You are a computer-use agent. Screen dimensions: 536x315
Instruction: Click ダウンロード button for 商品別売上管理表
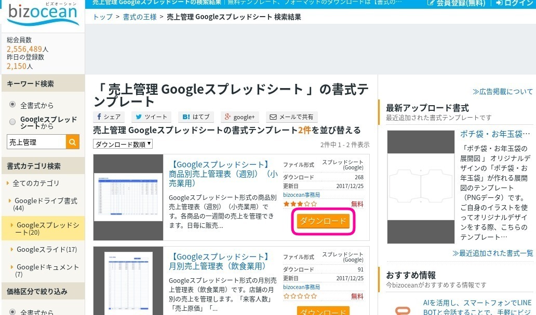pyautogui.click(x=323, y=221)
